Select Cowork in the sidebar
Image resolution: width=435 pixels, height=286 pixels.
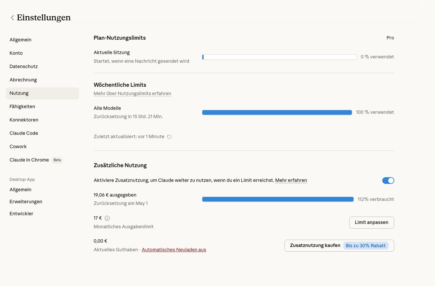click(18, 147)
